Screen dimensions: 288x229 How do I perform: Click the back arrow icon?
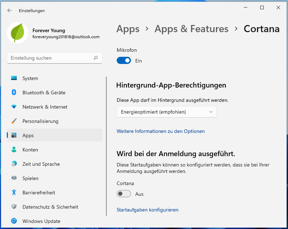coord(10,10)
